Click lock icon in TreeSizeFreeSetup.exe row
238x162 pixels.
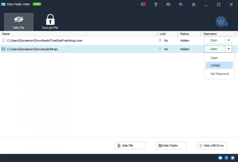[x=160, y=40]
